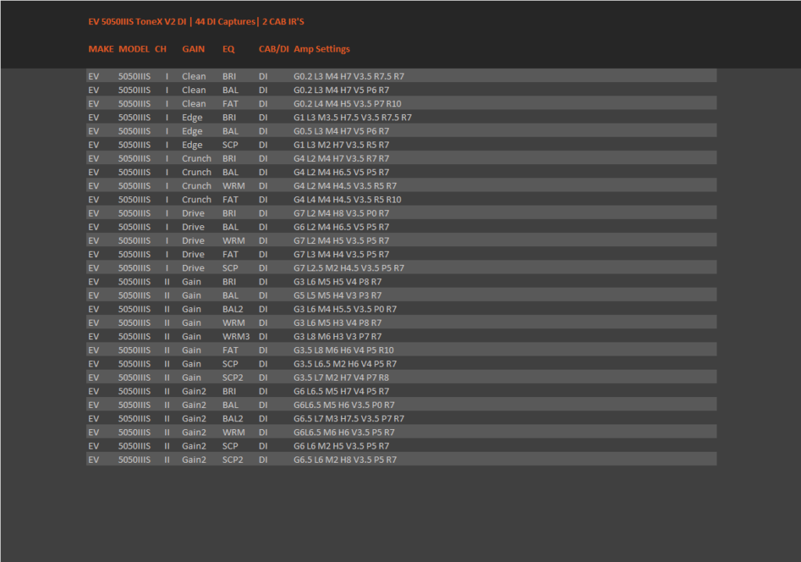The height and width of the screenshot is (562, 801).
Task: Click SCP in the Edge G1 L3 M2 row
Action: point(231,145)
